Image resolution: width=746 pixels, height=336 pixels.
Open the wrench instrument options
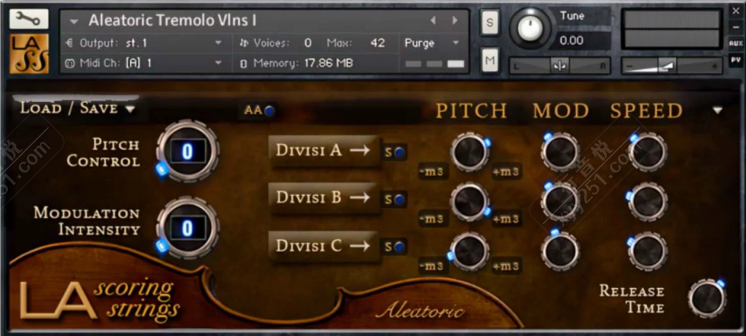point(28,18)
